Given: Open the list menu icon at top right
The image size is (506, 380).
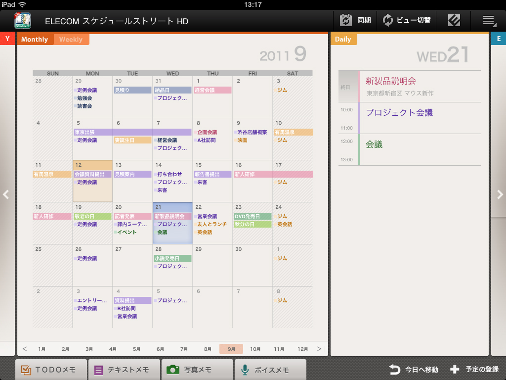Looking at the screenshot, I should (x=489, y=21).
